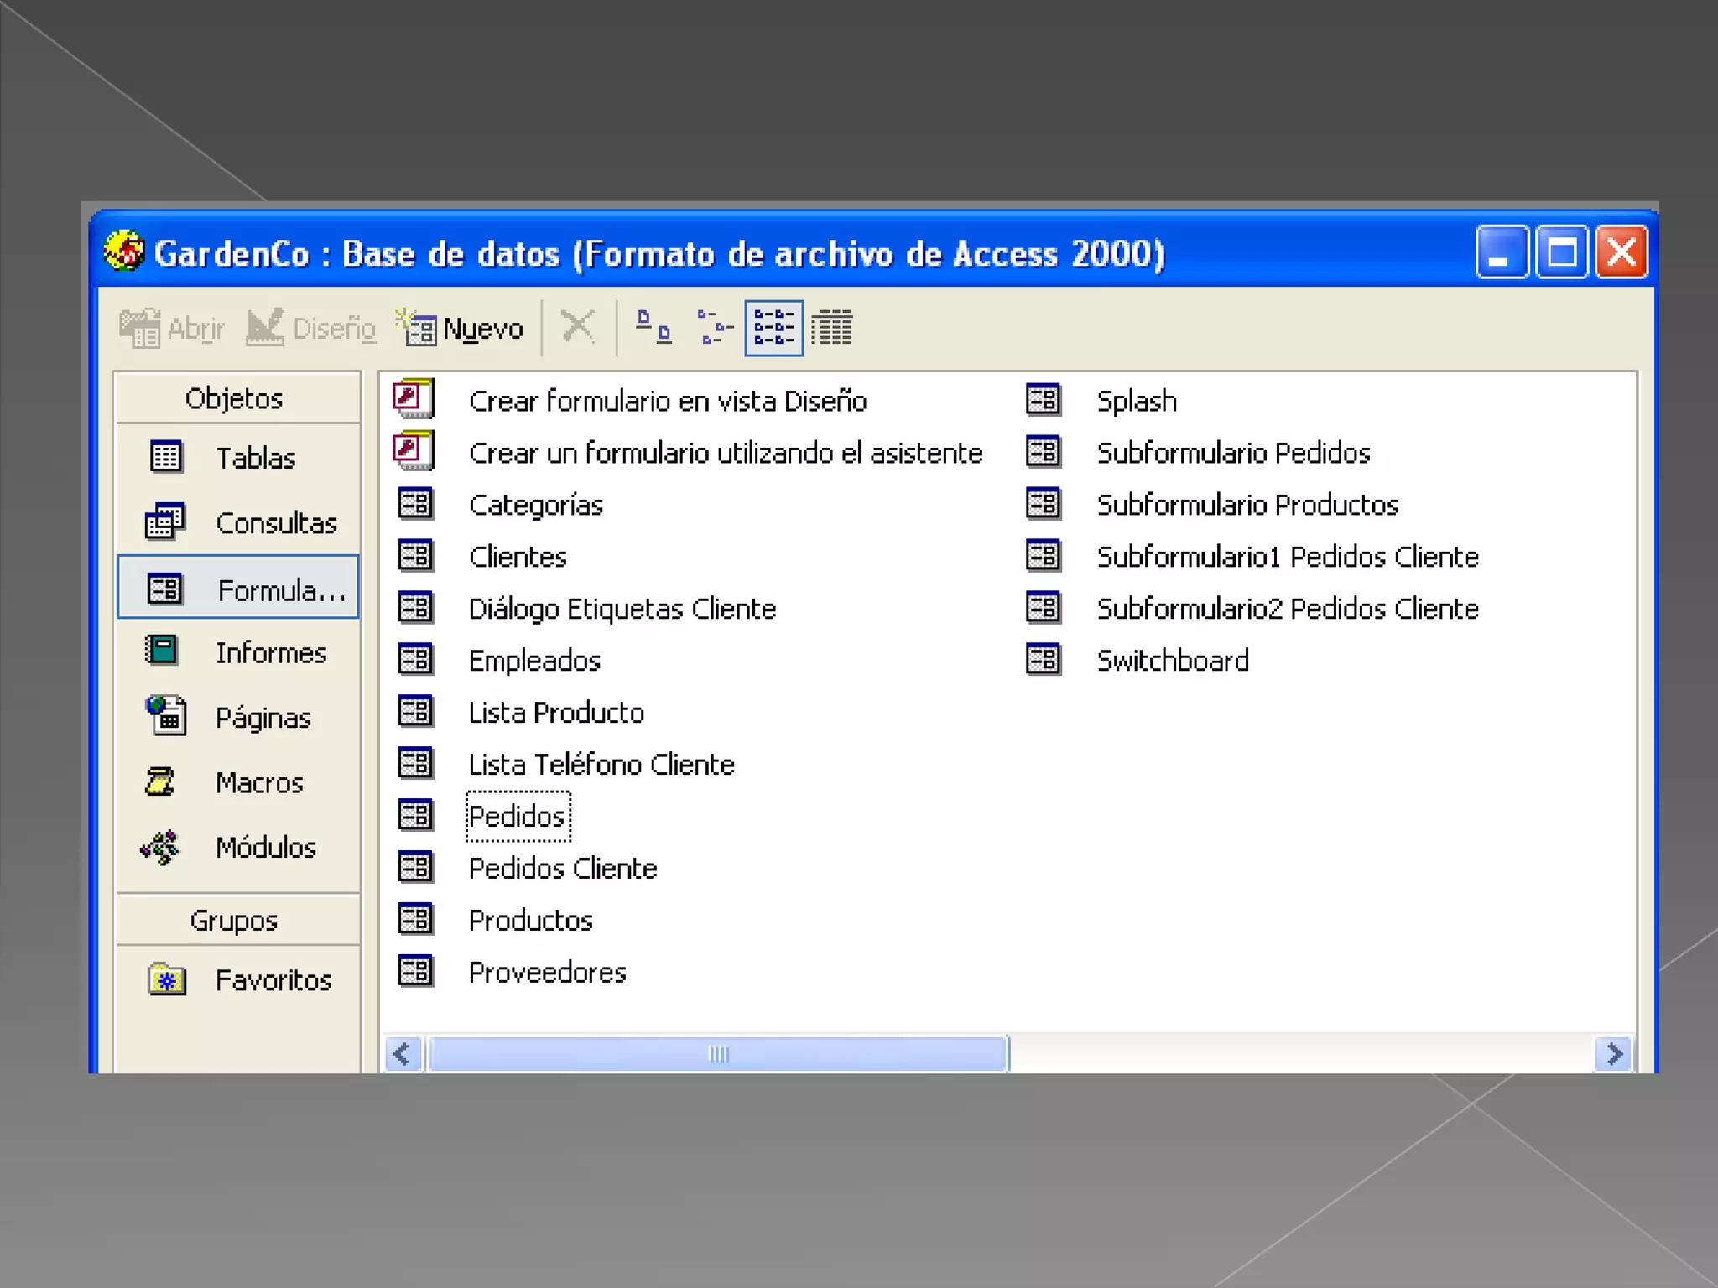
Task: Click the Large Icons view button
Action: pyautogui.click(x=653, y=327)
